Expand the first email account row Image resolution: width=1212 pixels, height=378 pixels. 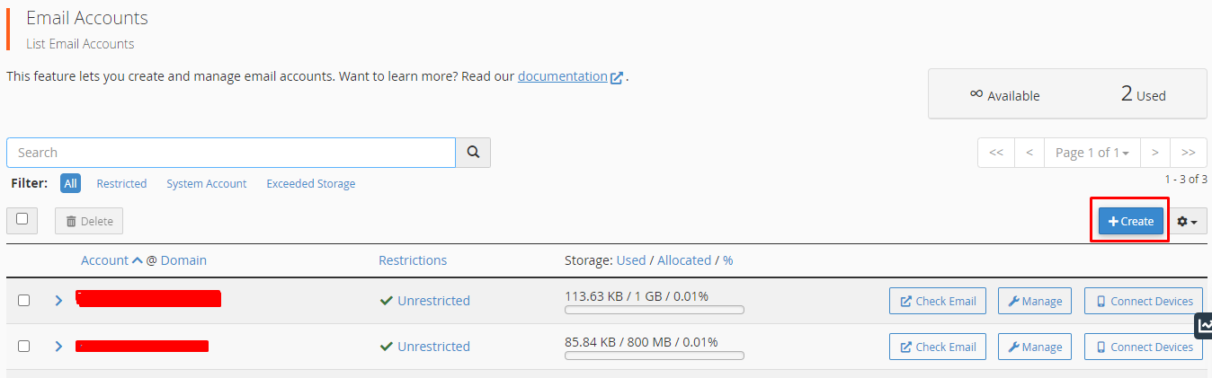(58, 301)
